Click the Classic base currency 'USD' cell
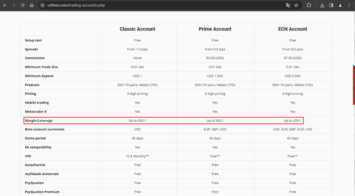355x196 pixels. (x=138, y=129)
